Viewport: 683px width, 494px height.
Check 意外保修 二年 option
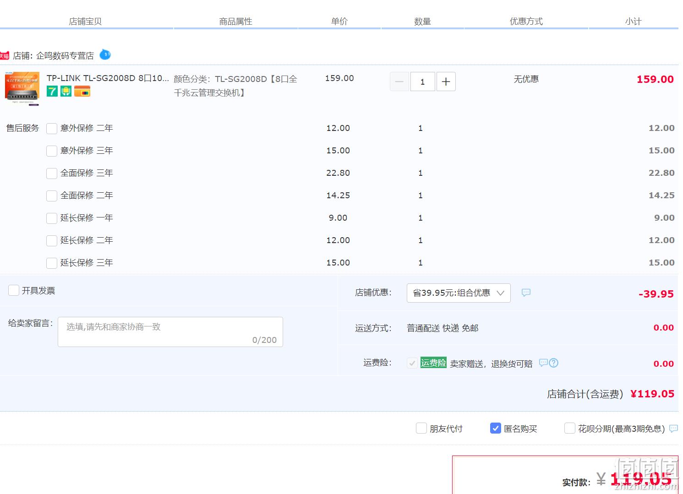[52, 129]
